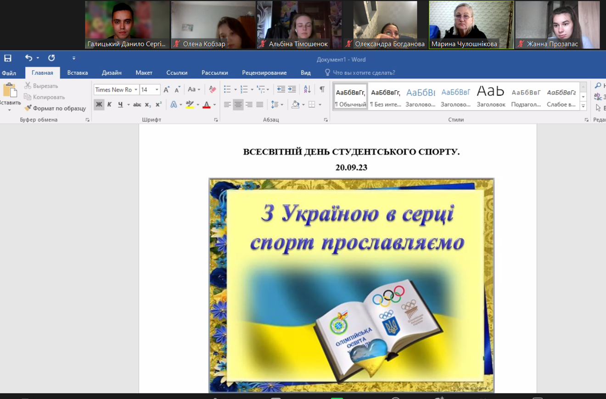Switch to the Вид tab
The height and width of the screenshot is (399, 606).
coord(305,73)
